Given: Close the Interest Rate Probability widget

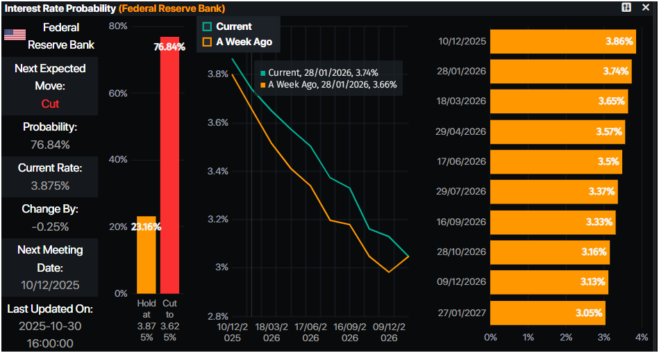Looking at the screenshot, I should coord(646,7).
